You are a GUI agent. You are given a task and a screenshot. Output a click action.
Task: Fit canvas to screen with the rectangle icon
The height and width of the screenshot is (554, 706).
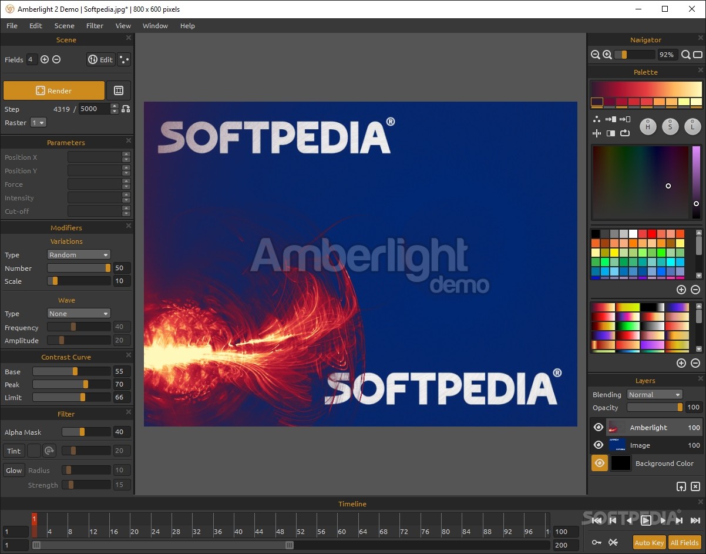698,55
